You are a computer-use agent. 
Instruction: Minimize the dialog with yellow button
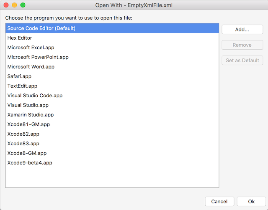(x=15, y=5)
